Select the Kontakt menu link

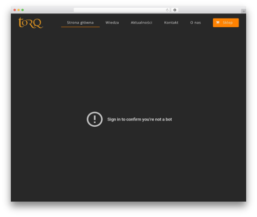pos(171,23)
